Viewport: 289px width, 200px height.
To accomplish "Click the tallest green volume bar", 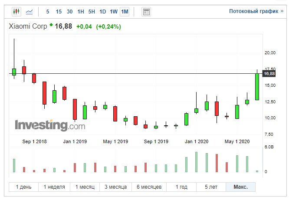I will 196,162.
